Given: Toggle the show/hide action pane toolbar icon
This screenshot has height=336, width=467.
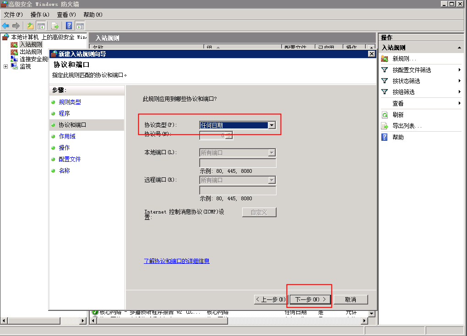Looking at the screenshot, I should pyautogui.click(x=80, y=26).
